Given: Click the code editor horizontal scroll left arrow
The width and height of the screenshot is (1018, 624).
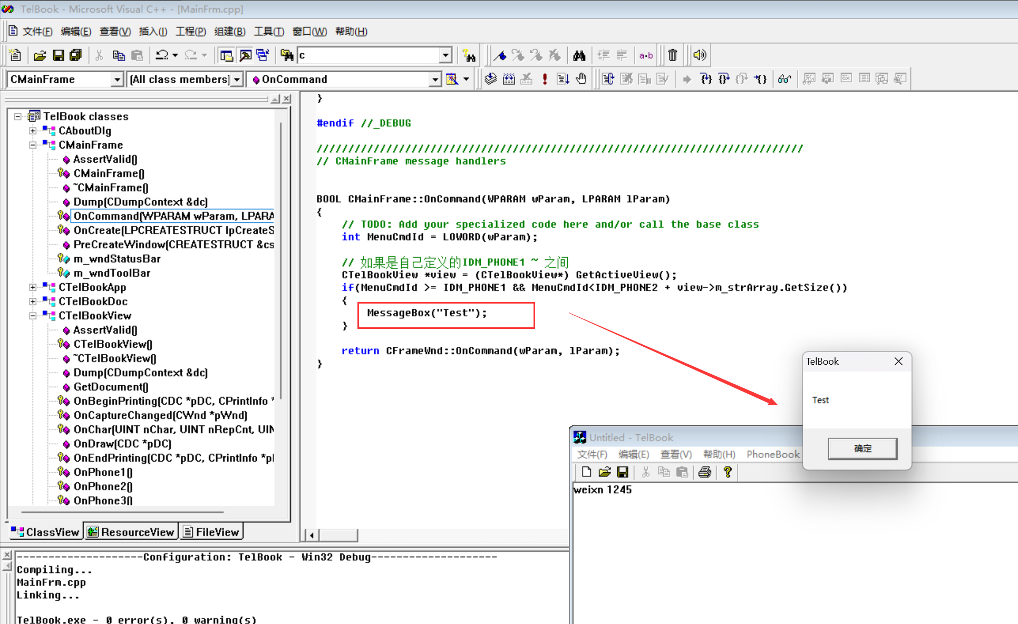Looking at the screenshot, I should [312, 535].
